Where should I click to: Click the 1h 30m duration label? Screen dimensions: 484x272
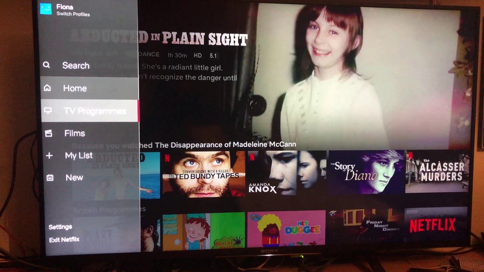[177, 55]
